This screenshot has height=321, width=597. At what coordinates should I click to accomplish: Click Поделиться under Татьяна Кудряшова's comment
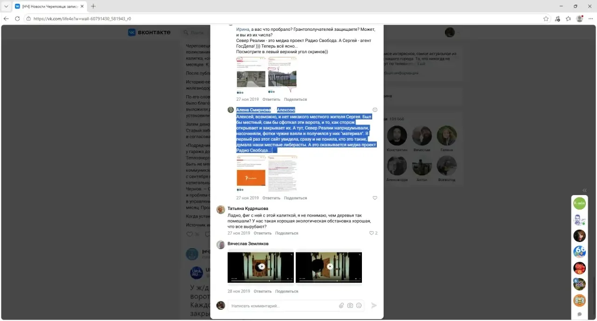pyautogui.click(x=286, y=233)
